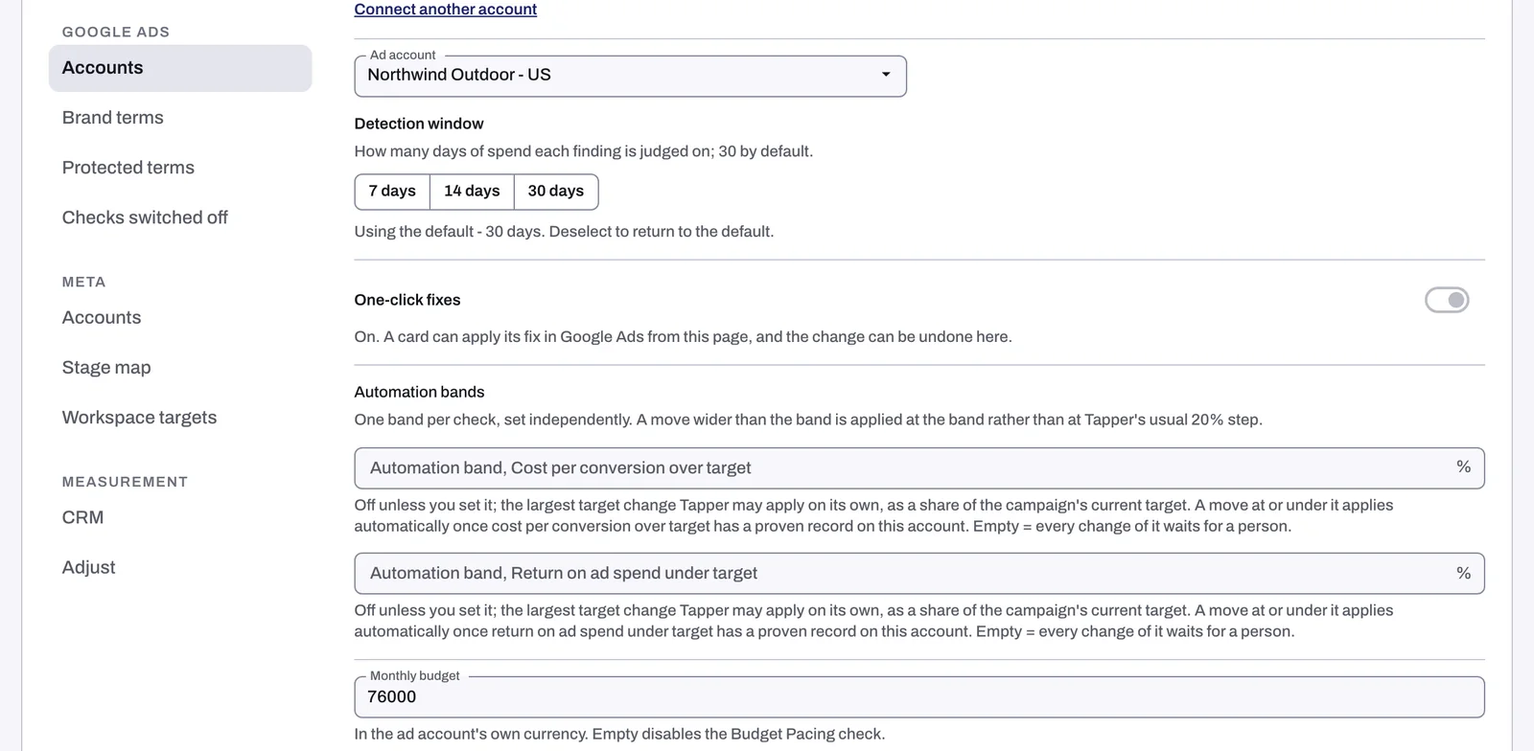Click the GOOGLE ADS section header
The height and width of the screenshot is (751, 1534).
116,32
